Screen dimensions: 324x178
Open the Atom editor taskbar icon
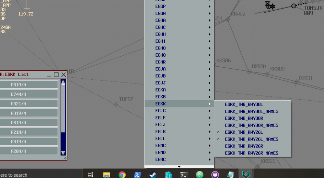pos(200,175)
